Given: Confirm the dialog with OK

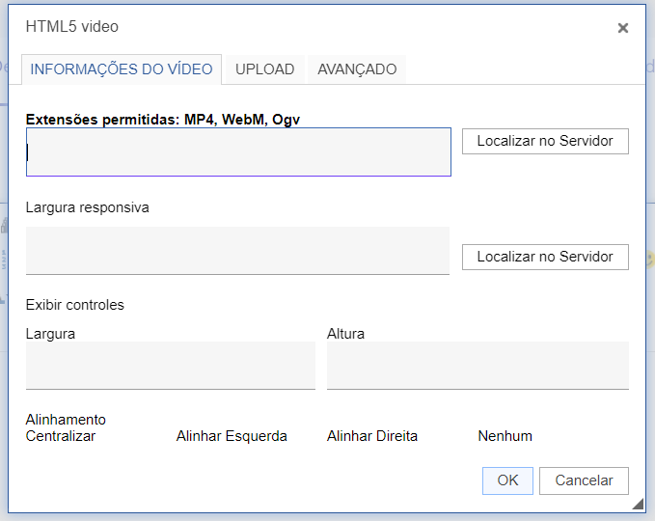Looking at the screenshot, I should pyautogui.click(x=508, y=480).
